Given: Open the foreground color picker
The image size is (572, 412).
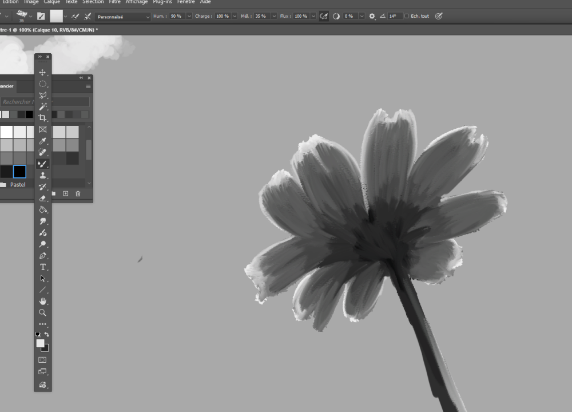Looking at the screenshot, I should 40,343.
